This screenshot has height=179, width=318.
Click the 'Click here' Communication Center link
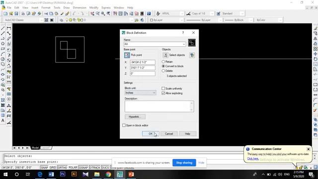(x=253, y=159)
